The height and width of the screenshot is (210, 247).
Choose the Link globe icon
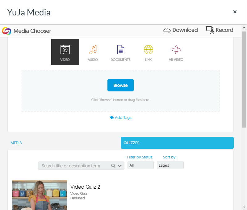coord(149,50)
